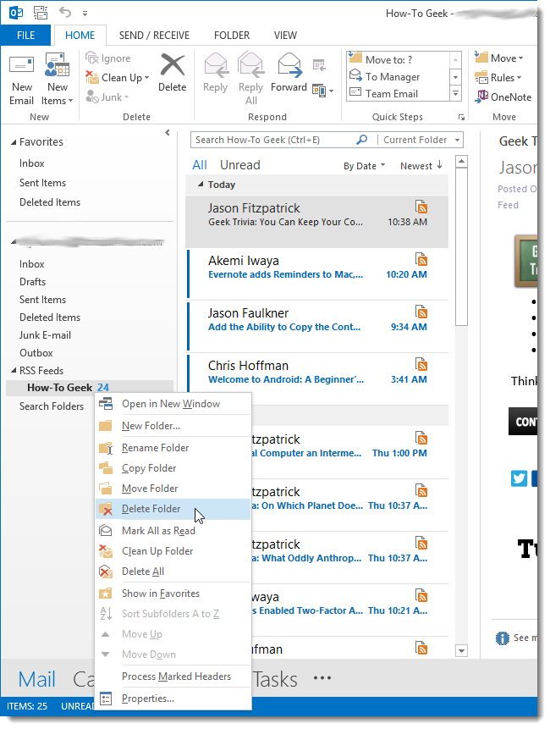Choose Delete Folder from context menu
This screenshot has width=550, height=729.
point(173,509)
